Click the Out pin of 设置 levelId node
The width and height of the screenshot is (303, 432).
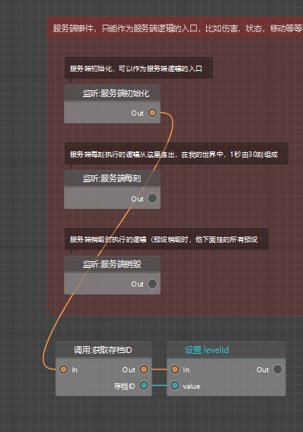278,369
